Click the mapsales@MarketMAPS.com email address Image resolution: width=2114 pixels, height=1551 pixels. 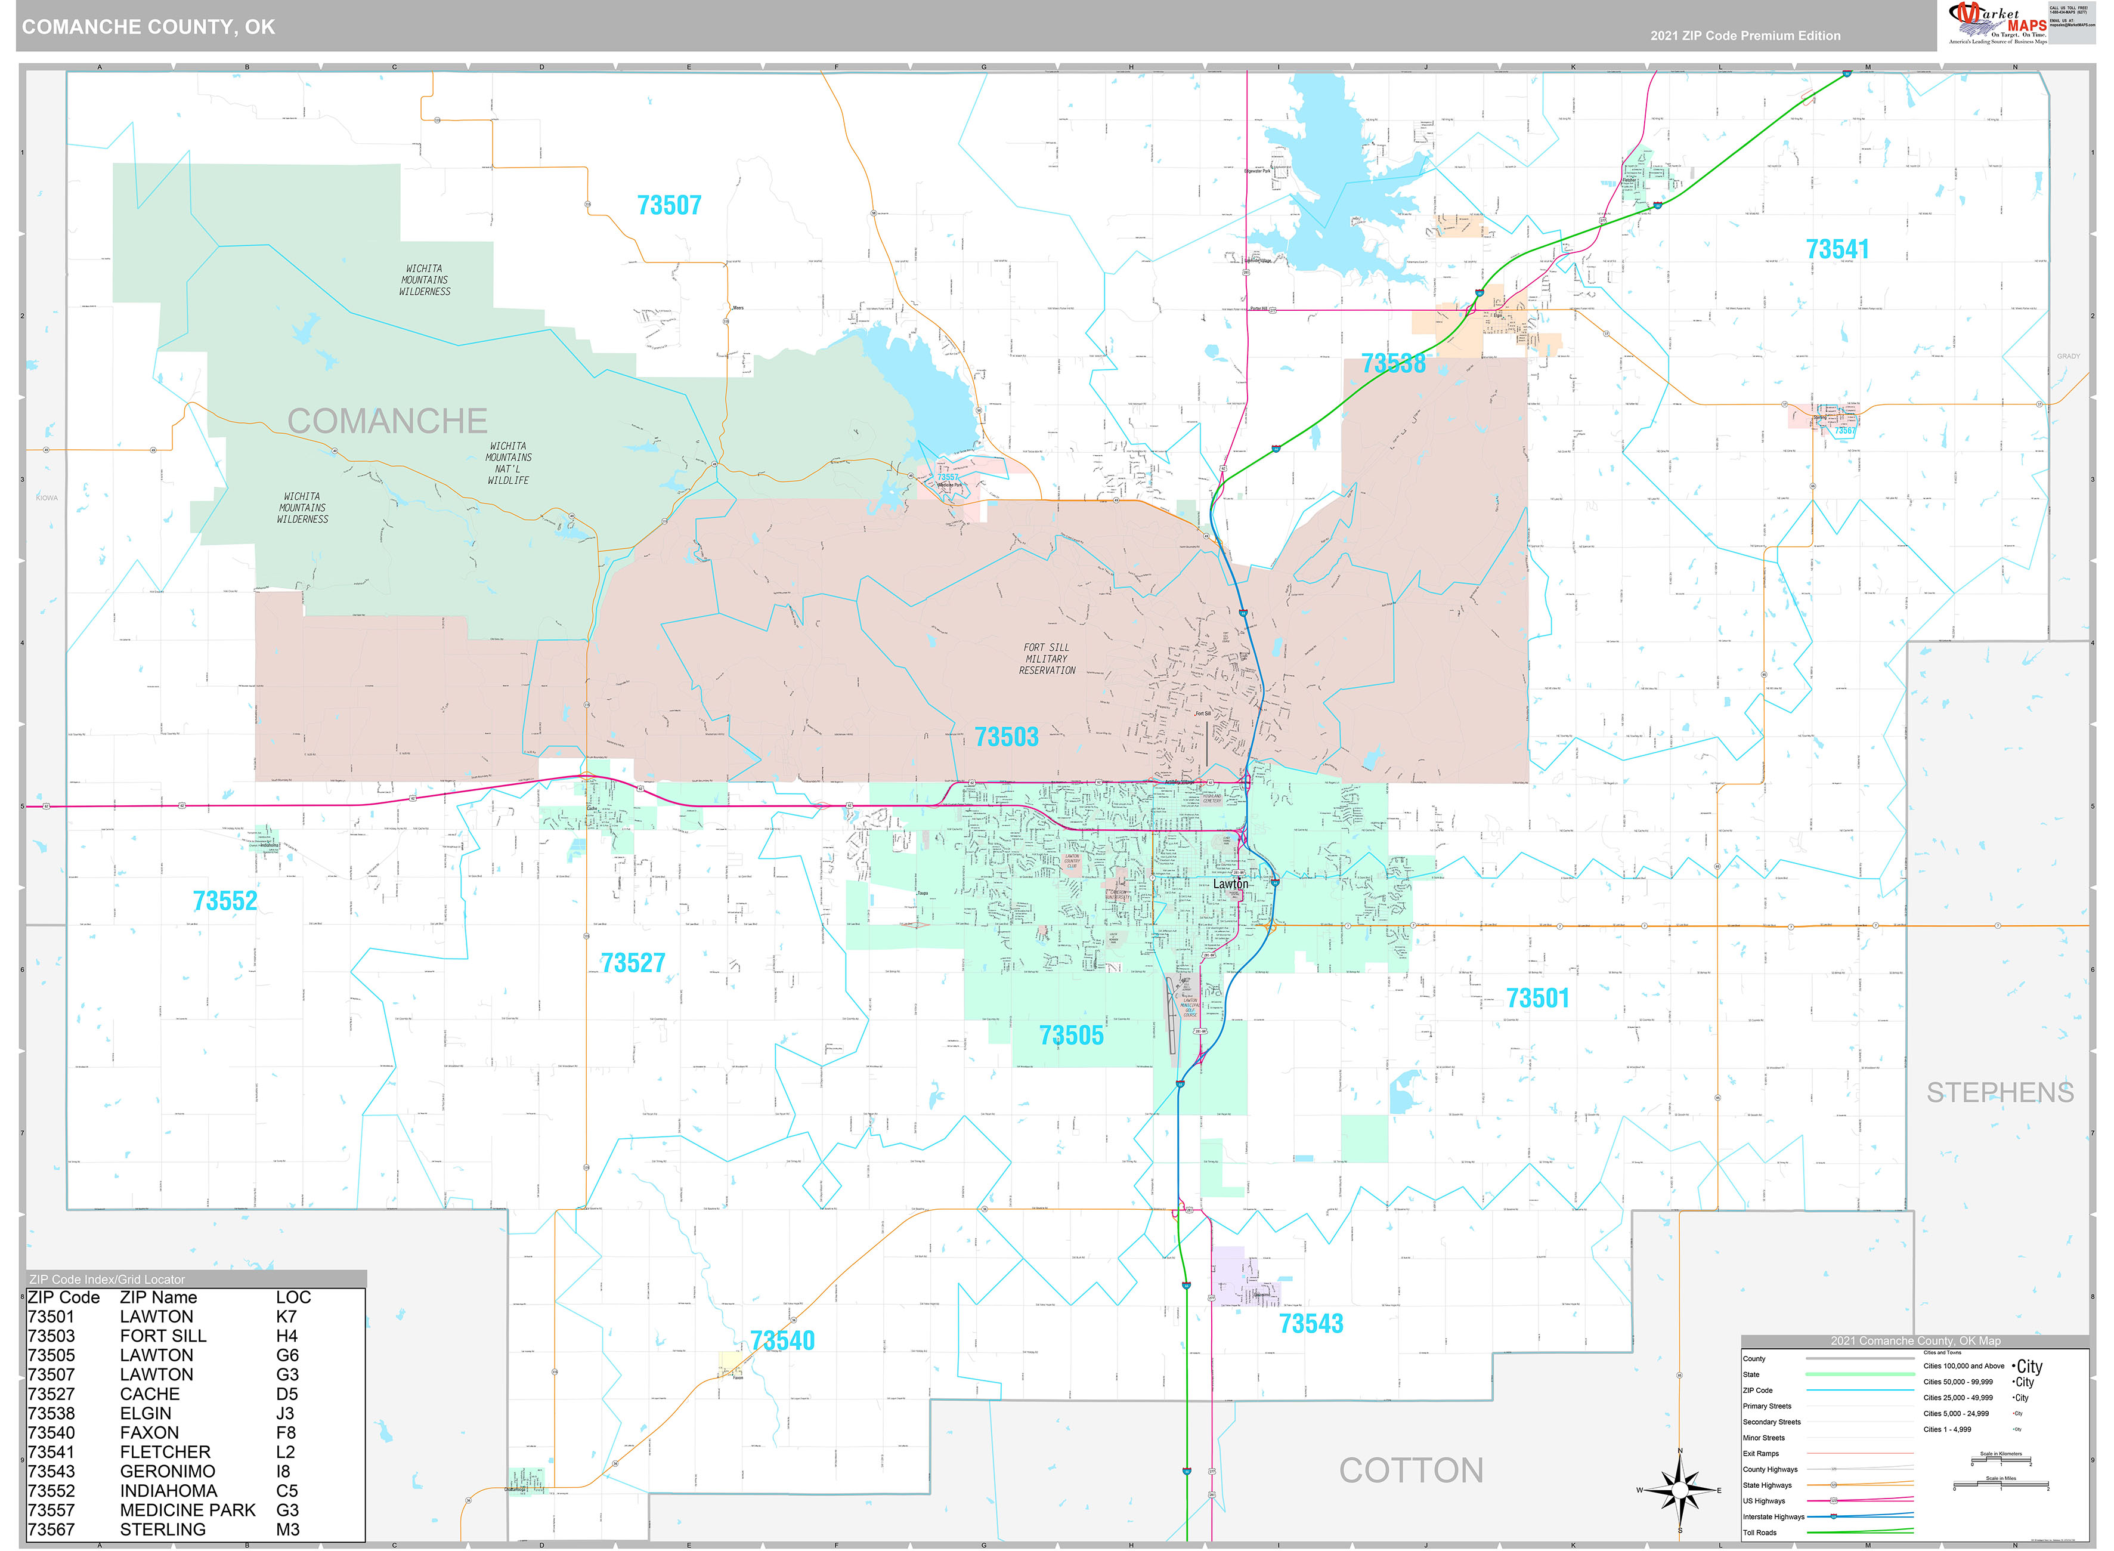[x=2073, y=25]
